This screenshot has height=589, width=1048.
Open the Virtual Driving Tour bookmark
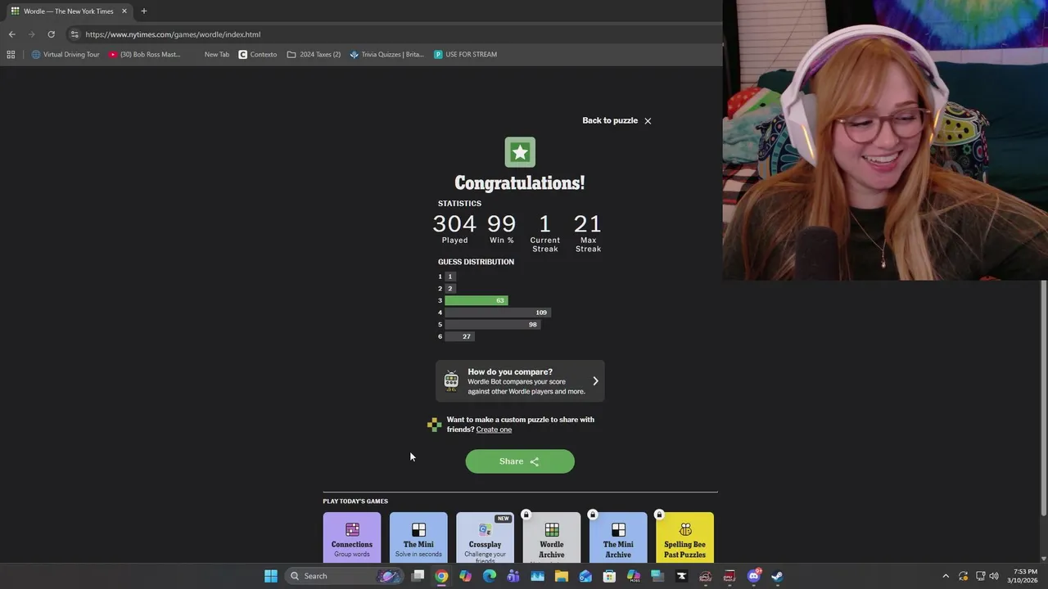click(x=65, y=55)
